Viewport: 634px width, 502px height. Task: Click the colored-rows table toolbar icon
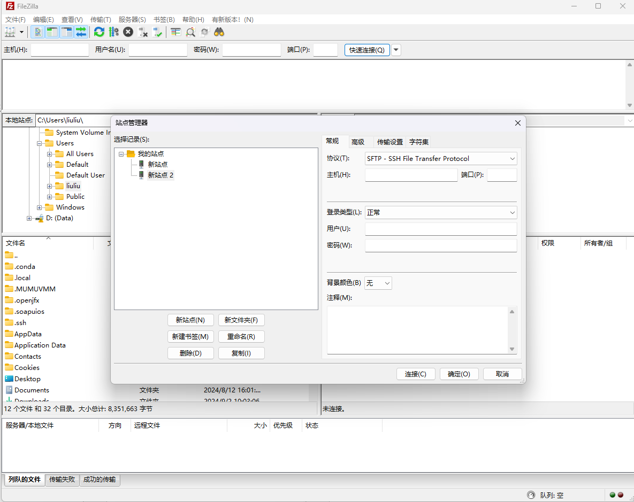click(175, 32)
